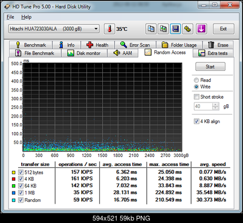Toggle the 64 KB transfer size checkbox
This screenshot has width=243, height=223.
point(21,186)
